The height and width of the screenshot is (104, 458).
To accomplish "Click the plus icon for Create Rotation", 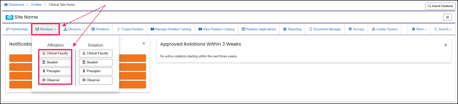I will coord(118,29).
